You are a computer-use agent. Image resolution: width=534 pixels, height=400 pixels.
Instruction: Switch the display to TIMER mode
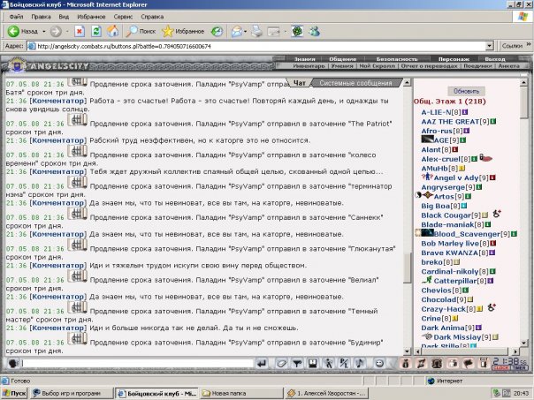pos(519,368)
